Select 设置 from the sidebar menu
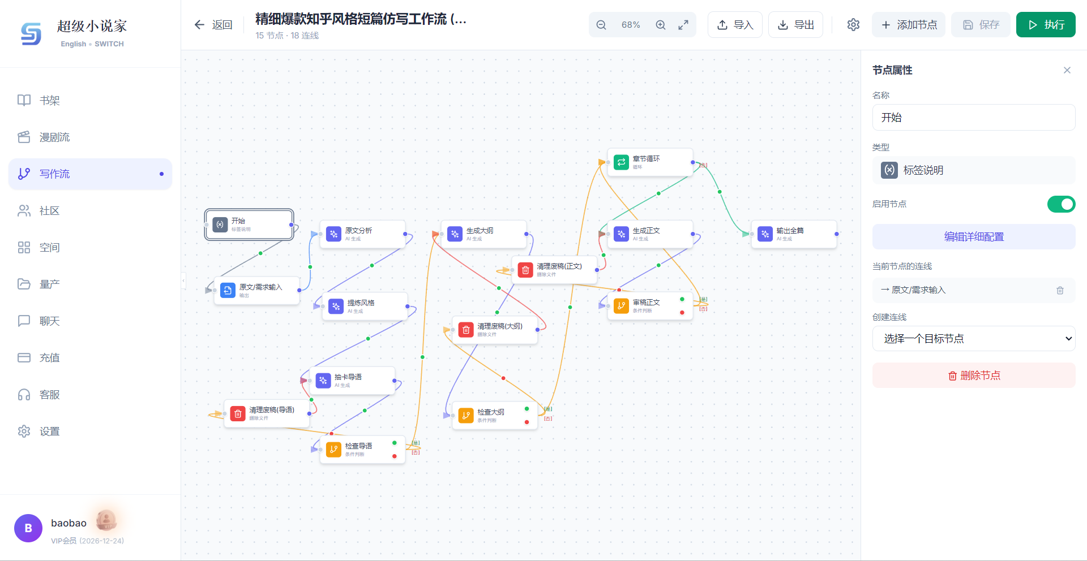Screen dimensions: 1087x561 [50, 431]
